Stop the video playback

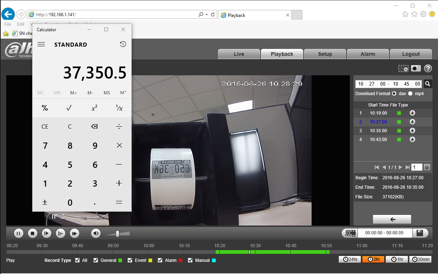[32, 233]
